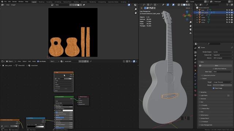Open the Render menu in top bar

click(x=15, y=1)
